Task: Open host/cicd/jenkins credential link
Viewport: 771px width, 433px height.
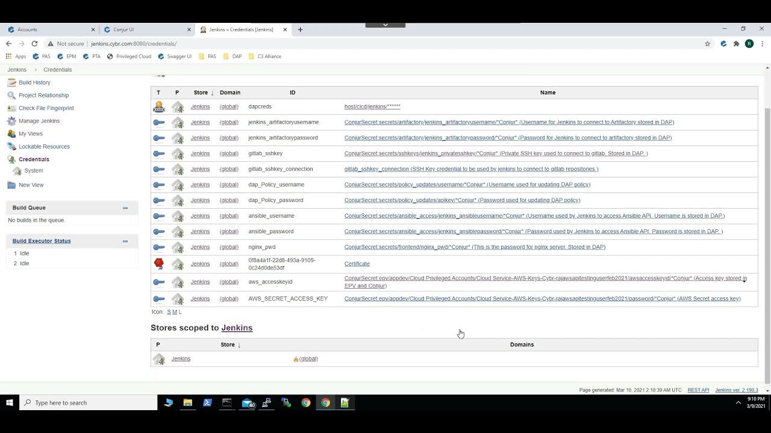Action: click(372, 106)
